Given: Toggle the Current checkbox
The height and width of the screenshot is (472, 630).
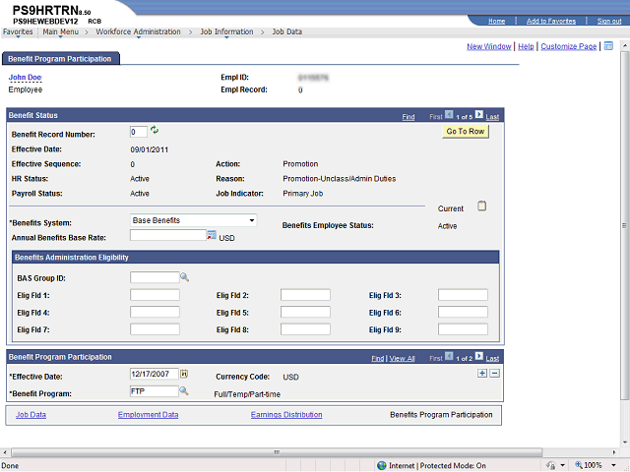Looking at the screenshot, I should 481,206.
